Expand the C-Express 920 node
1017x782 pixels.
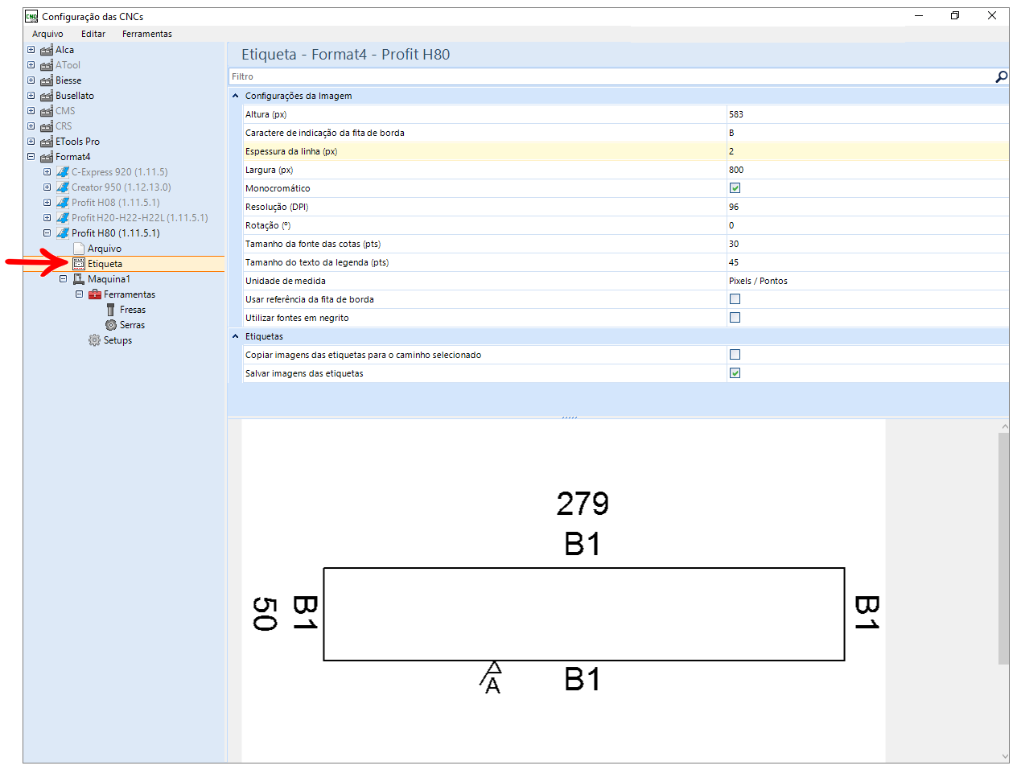pyautogui.click(x=47, y=172)
